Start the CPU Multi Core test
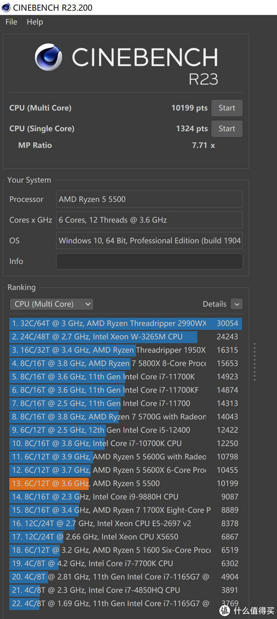The width and height of the screenshot is (277, 619). point(227,108)
